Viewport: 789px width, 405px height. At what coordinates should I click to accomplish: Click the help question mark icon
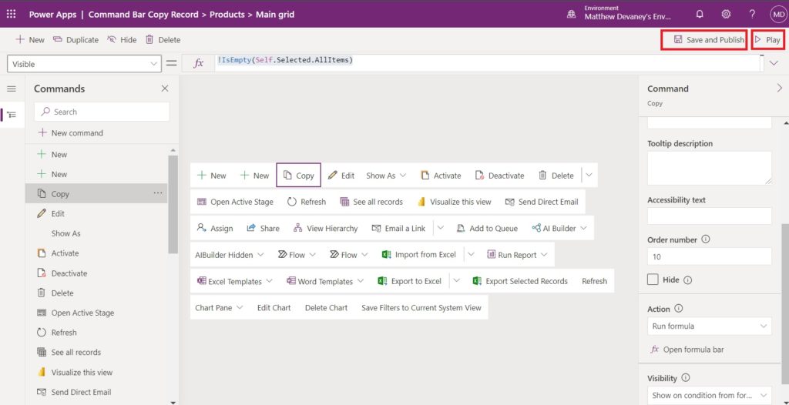[x=752, y=14]
